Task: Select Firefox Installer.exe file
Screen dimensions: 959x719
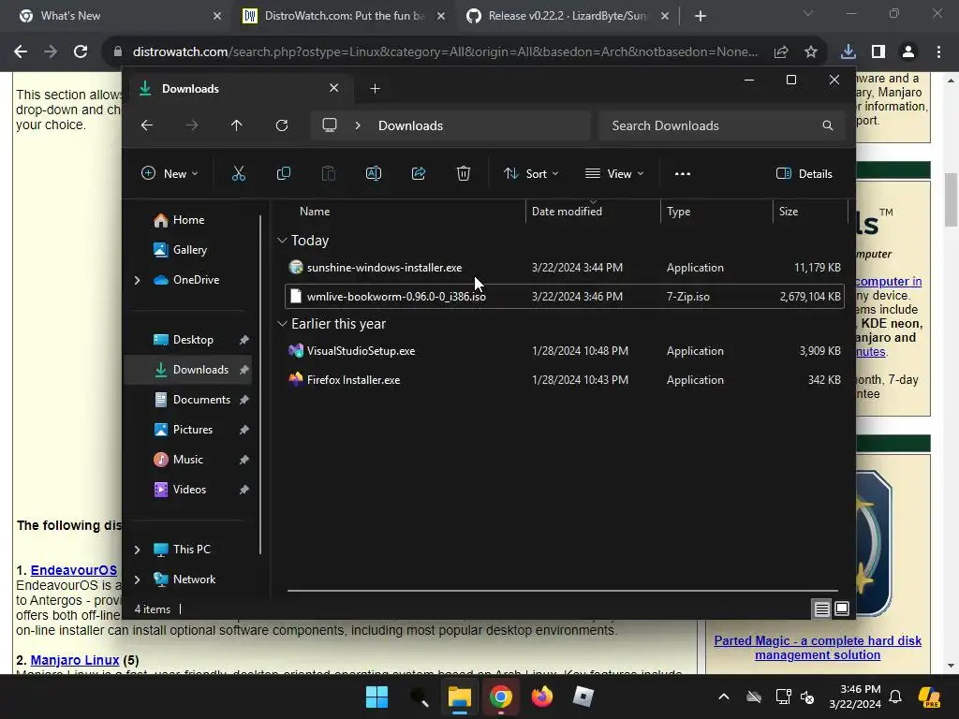Action: [564, 380]
